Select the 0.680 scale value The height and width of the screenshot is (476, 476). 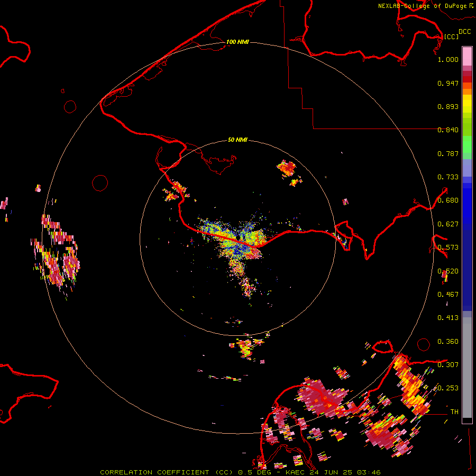tap(448, 200)
